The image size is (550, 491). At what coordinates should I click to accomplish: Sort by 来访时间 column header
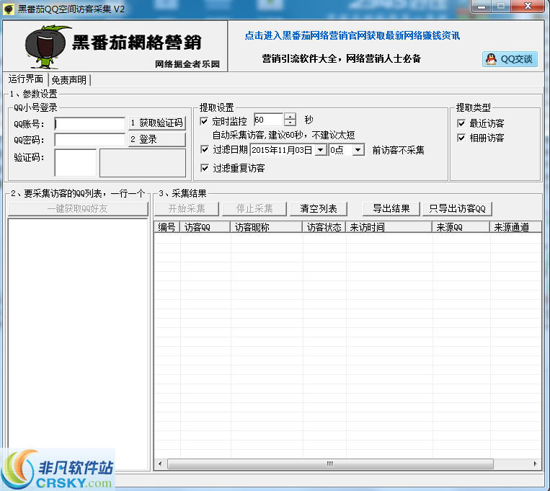click(x=389, y=227)
